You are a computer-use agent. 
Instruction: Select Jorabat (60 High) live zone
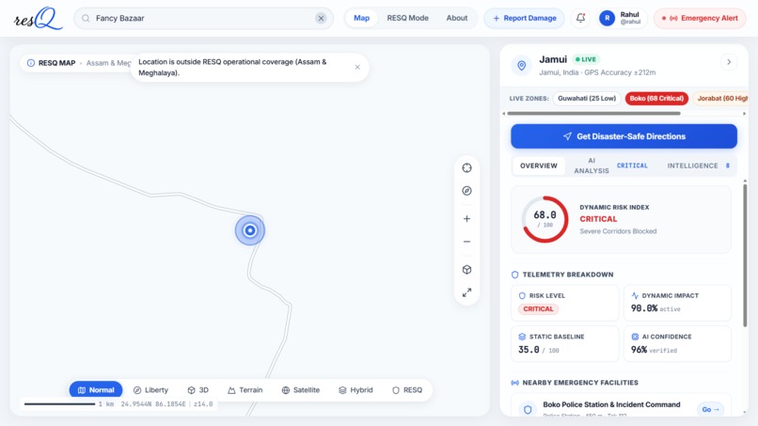[720, 98]
